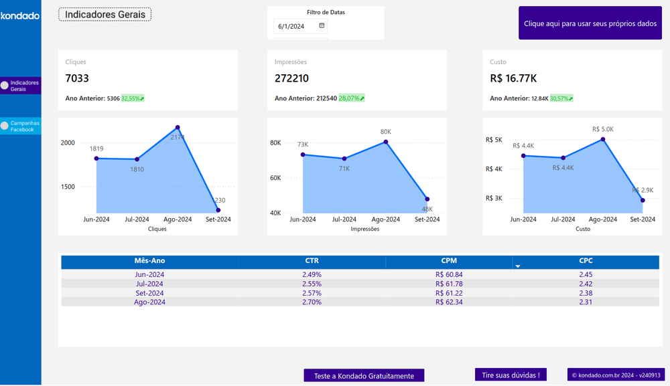Open the calendar picker in Filtro de Datas

tap(323, 26)
